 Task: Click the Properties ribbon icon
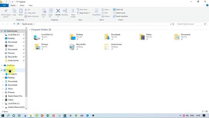click(96, 12)
